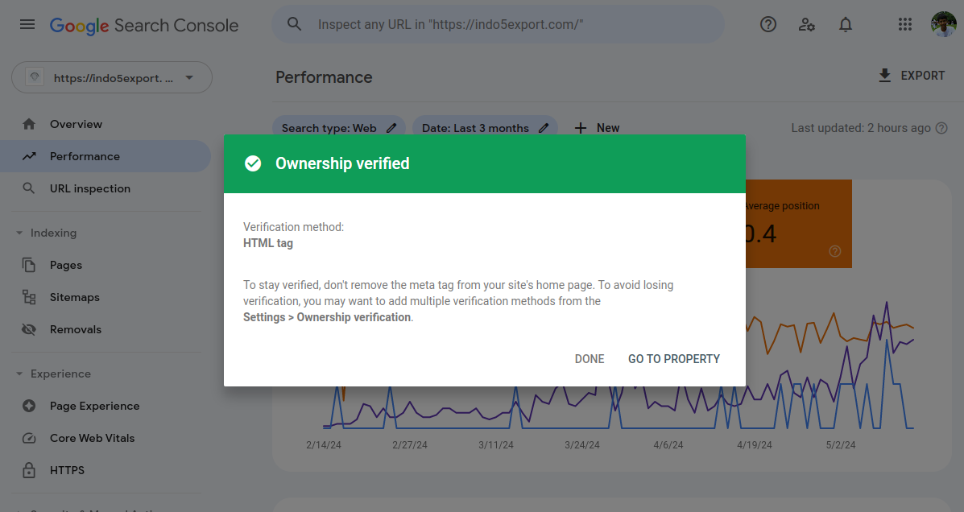The width and height of the screenshot is (964, 512).
Task: Click the Removals crossed-eye icon
Action: pos(29,329)
